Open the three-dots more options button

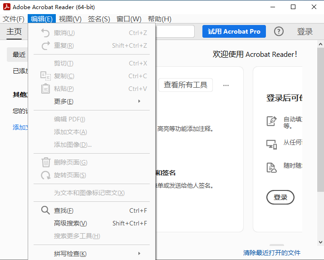pos(226,85)
